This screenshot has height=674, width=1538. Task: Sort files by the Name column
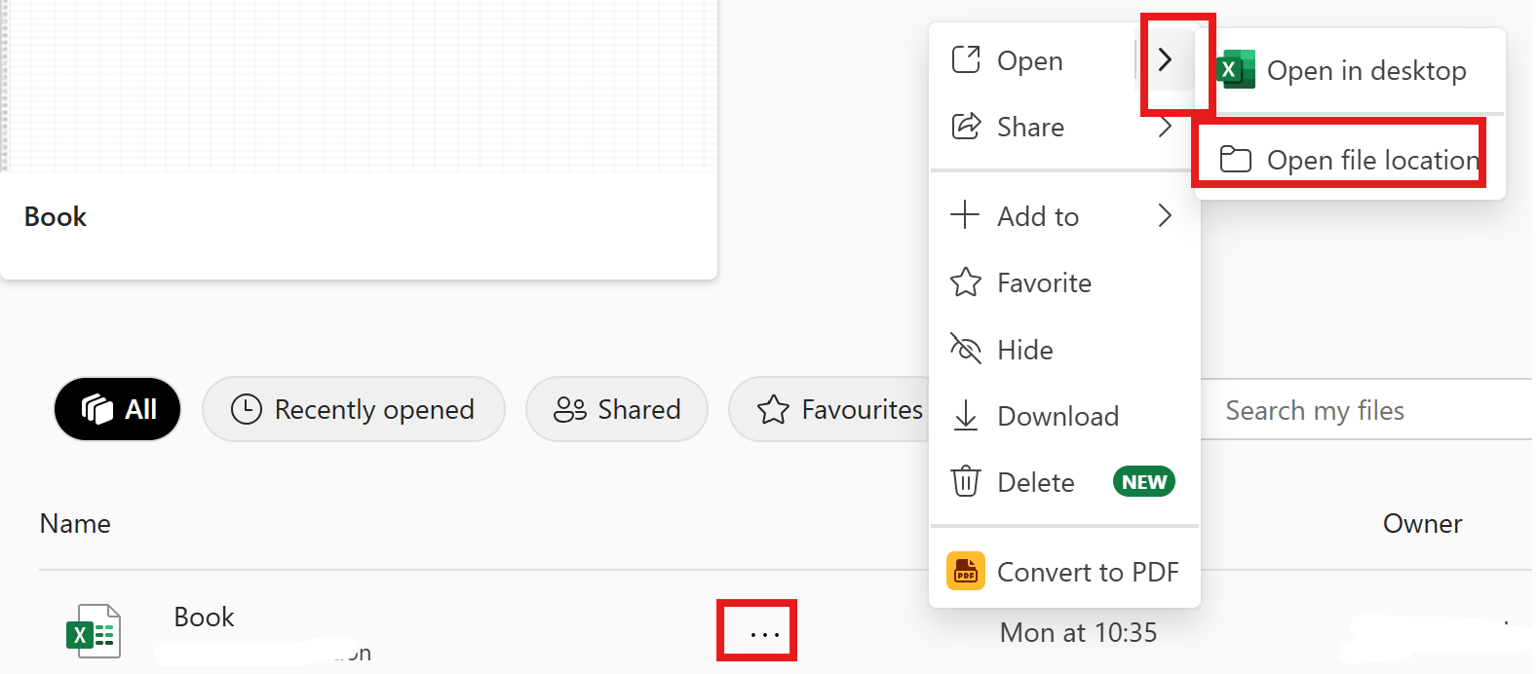click(x=75, y=523)
